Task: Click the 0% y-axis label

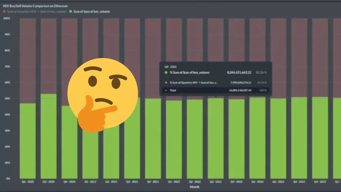Action: (x=8, y=178)
